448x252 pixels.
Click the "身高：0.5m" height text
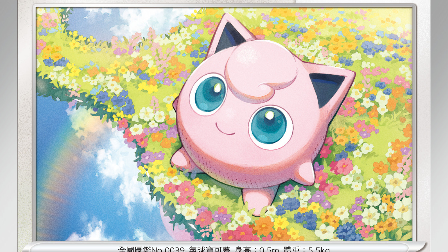tap(257, 250)
